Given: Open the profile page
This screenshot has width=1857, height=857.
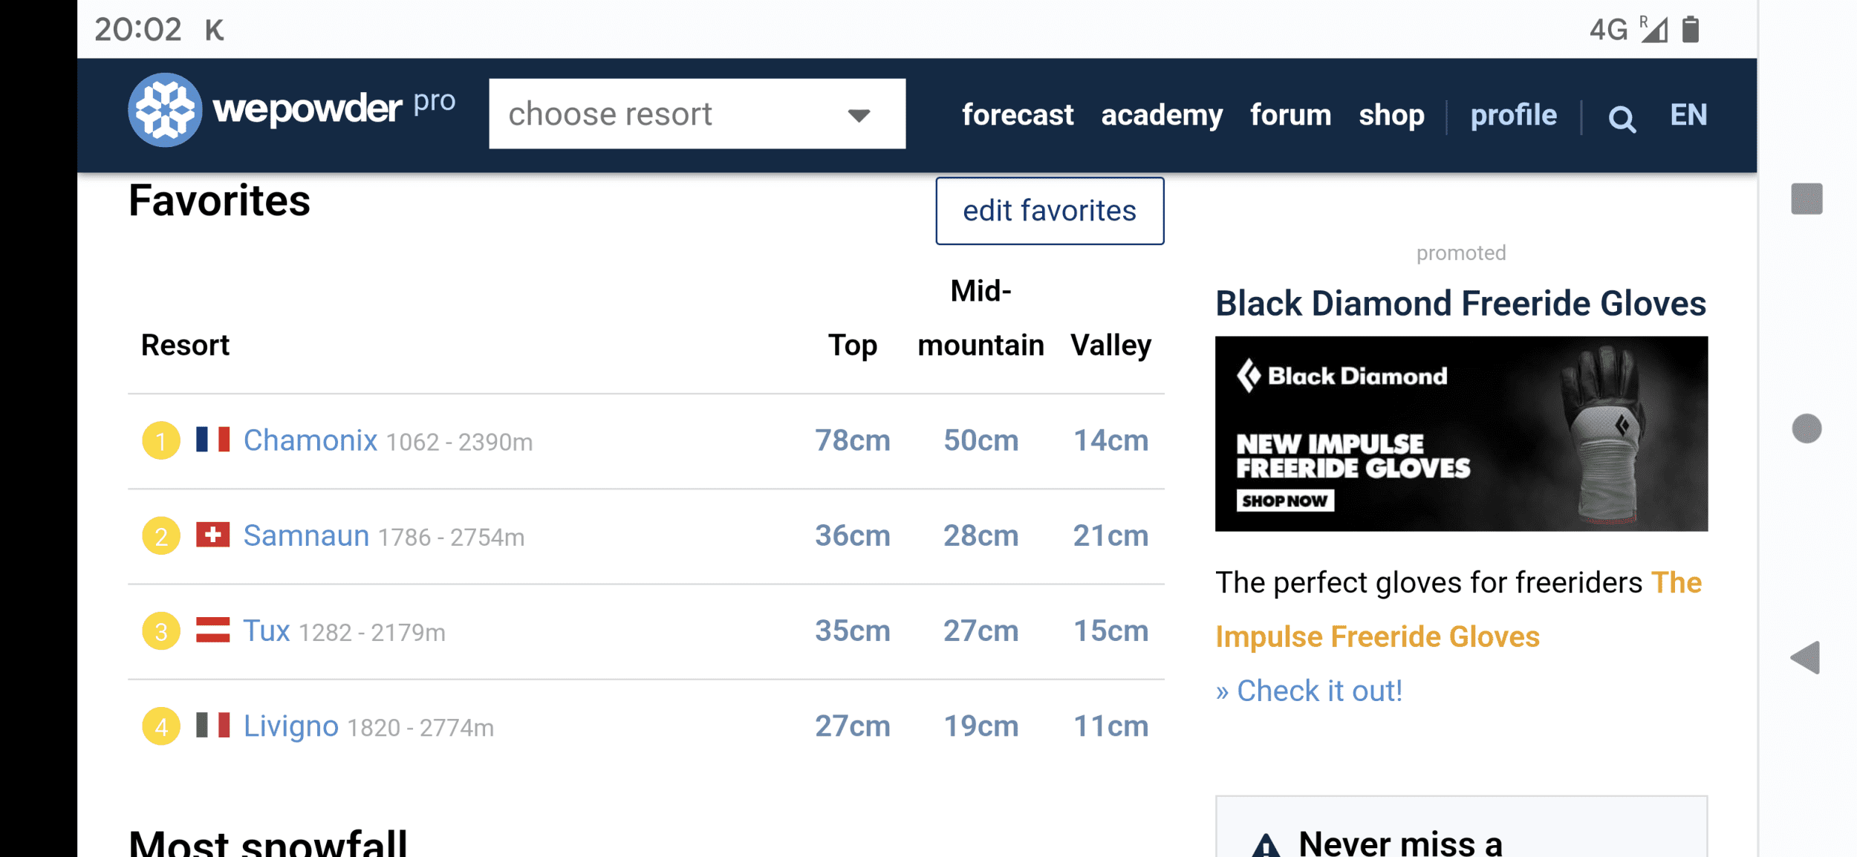Looking at the screenshot, I should click(1513, 115).
